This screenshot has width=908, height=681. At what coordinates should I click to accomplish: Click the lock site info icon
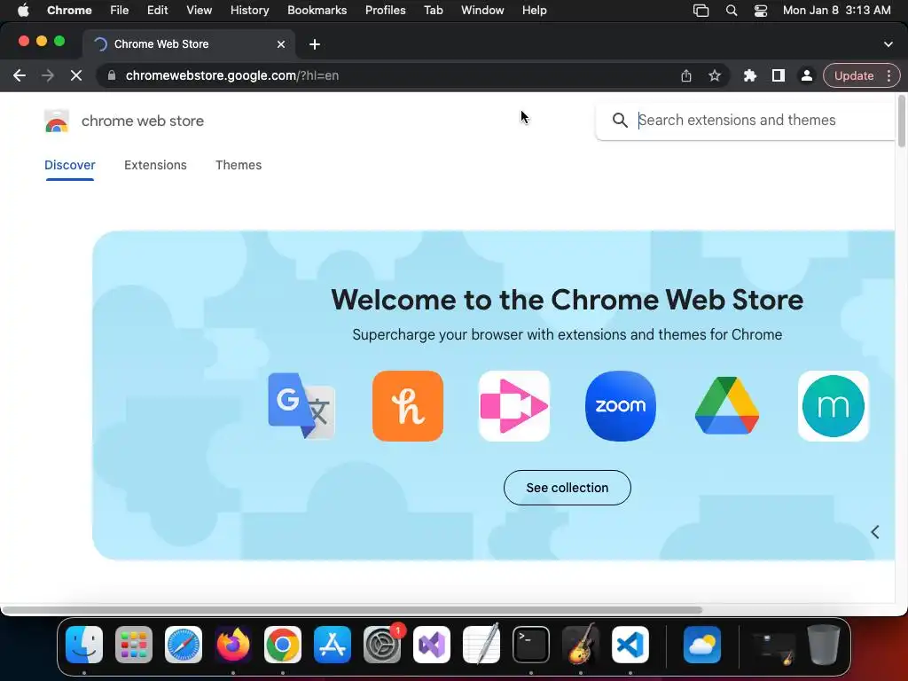[x=112, y=76]
